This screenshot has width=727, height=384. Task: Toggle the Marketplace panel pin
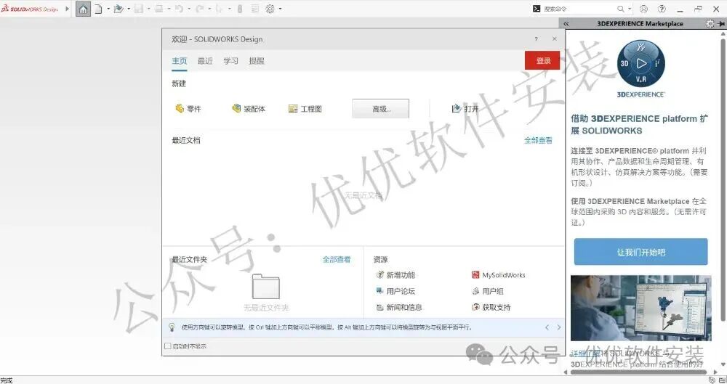(x=721, y=24)
